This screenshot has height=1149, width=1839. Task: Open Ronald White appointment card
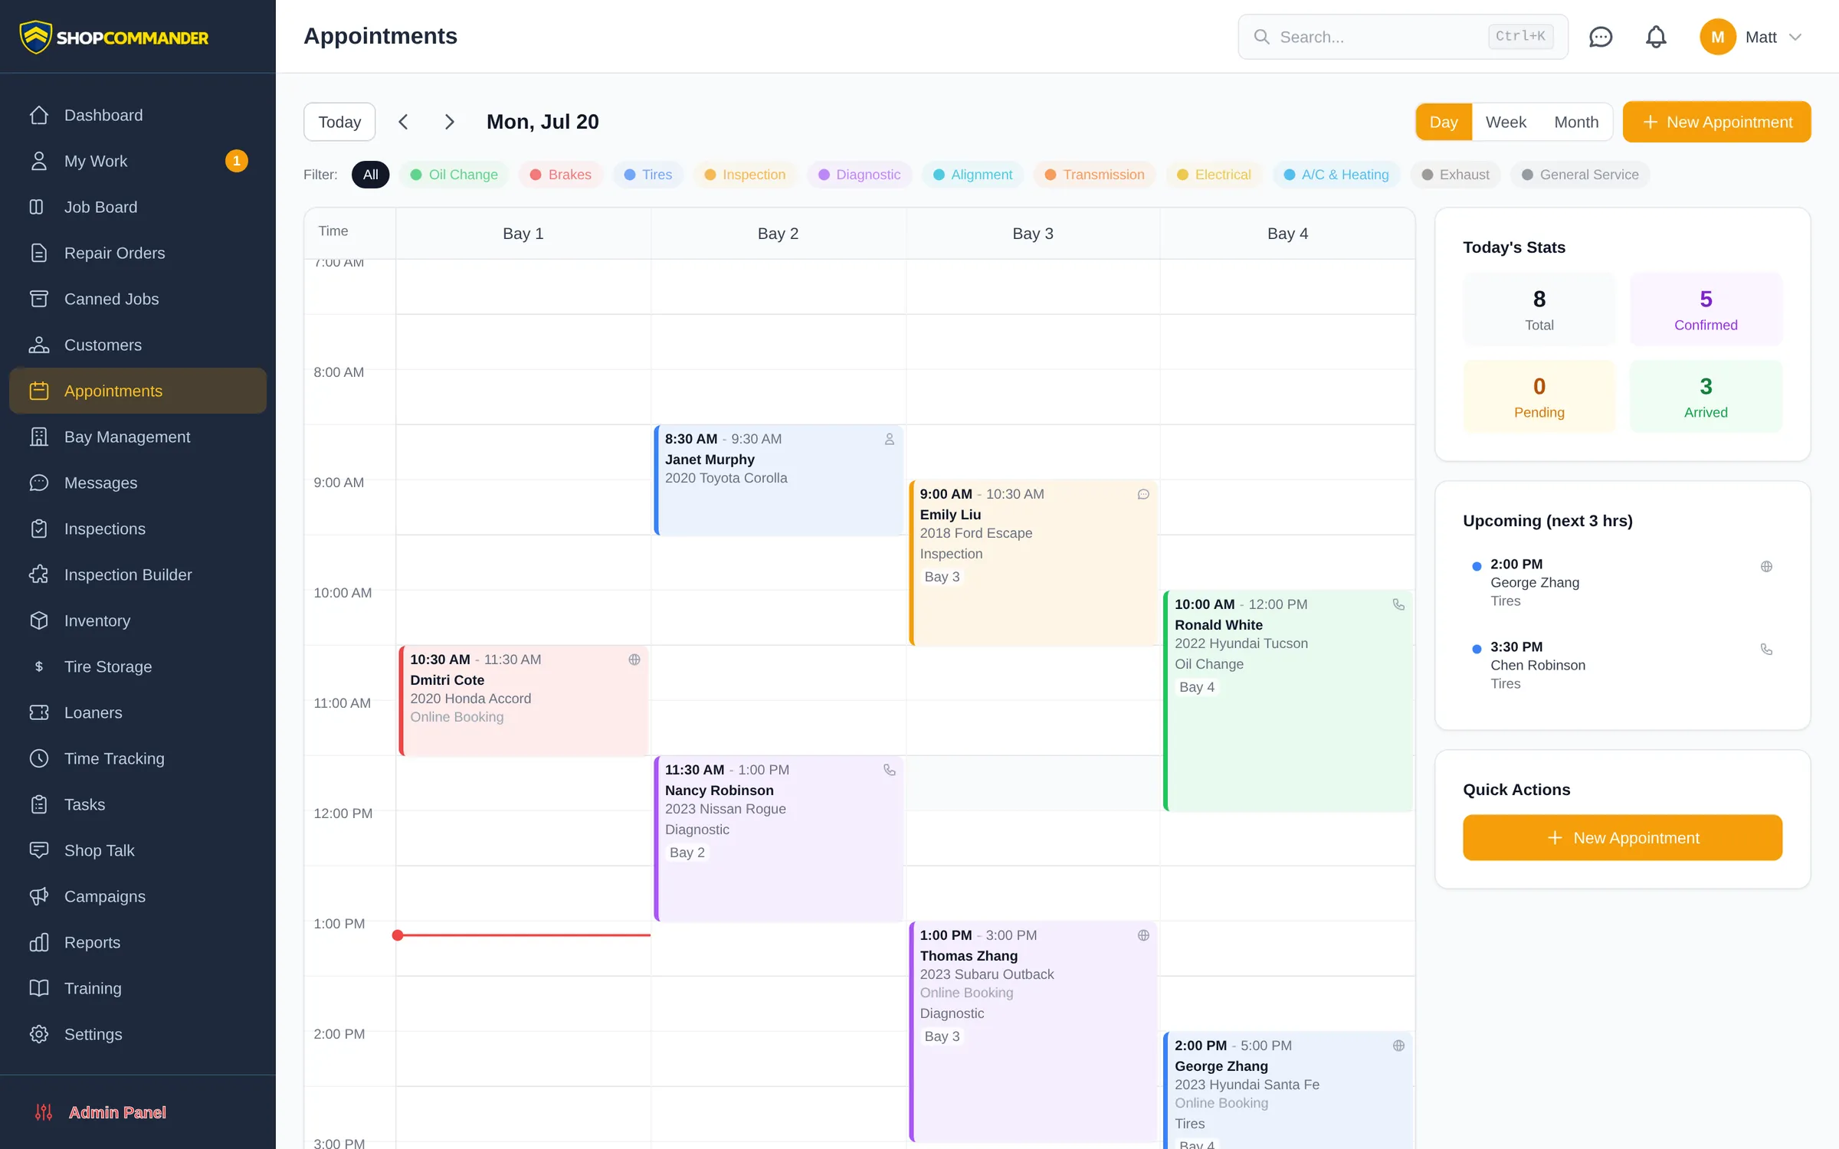(x=1288, y=701)
